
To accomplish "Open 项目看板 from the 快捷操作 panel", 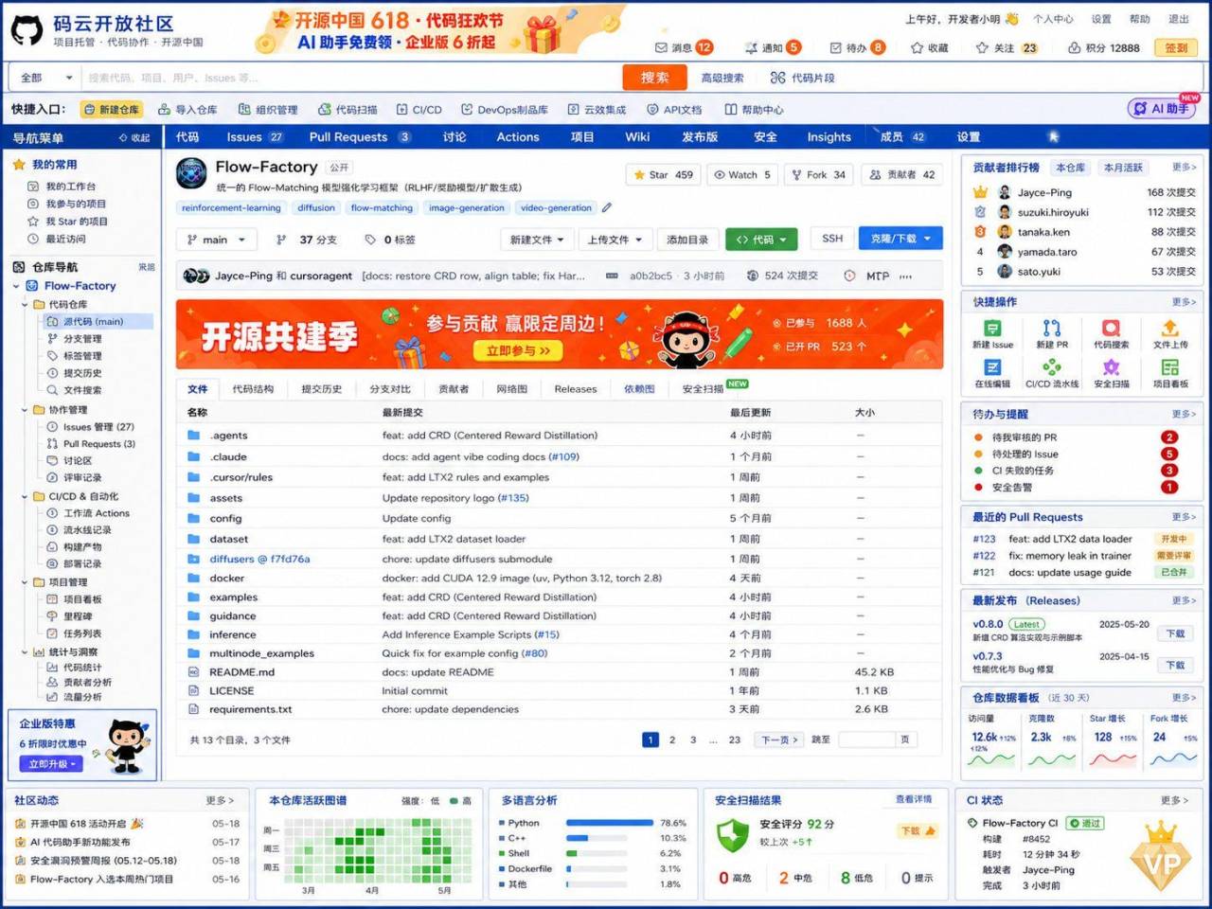I will coord(1170,374).
